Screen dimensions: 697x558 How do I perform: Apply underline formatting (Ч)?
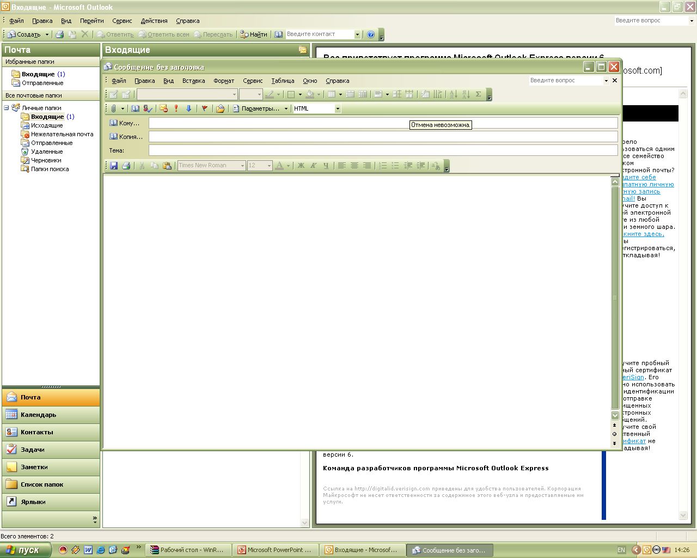click(x=326, y=166)
